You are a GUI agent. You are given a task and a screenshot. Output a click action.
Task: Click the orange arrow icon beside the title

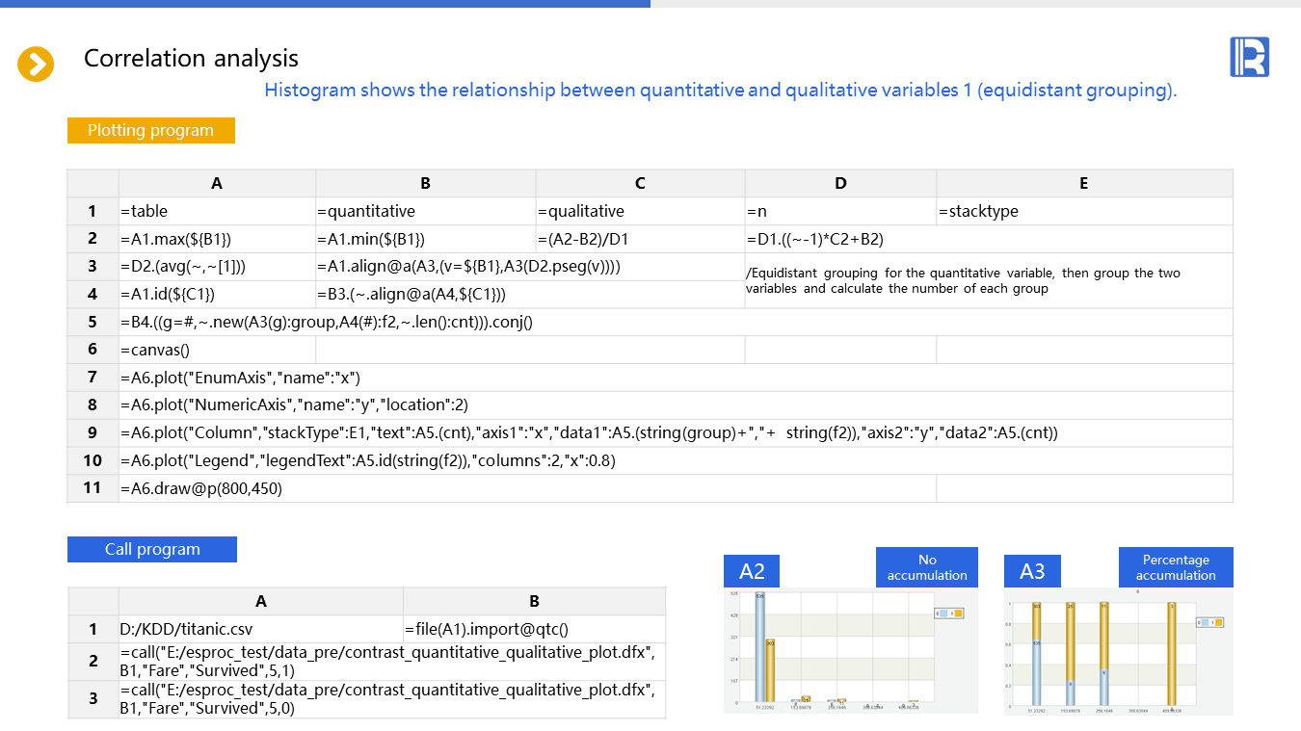pyautogui.click(x=36, y=65)
